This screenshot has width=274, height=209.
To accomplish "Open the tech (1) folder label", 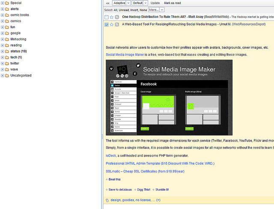I will [16, 57].
